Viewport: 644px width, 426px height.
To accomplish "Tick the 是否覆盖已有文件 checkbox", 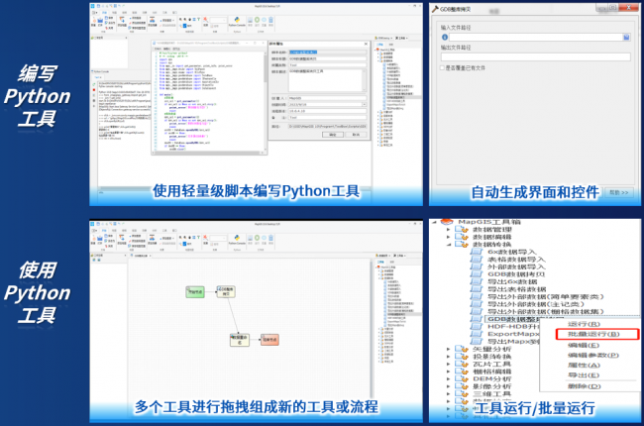I will (x=442, y=67).
